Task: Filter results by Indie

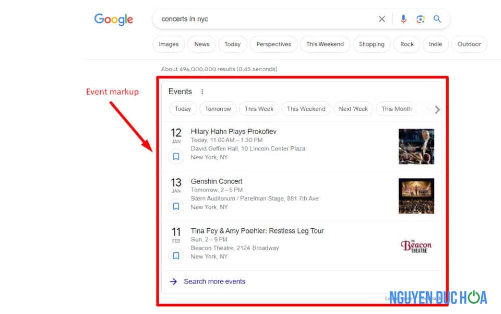Action: [x=435, y=44]
